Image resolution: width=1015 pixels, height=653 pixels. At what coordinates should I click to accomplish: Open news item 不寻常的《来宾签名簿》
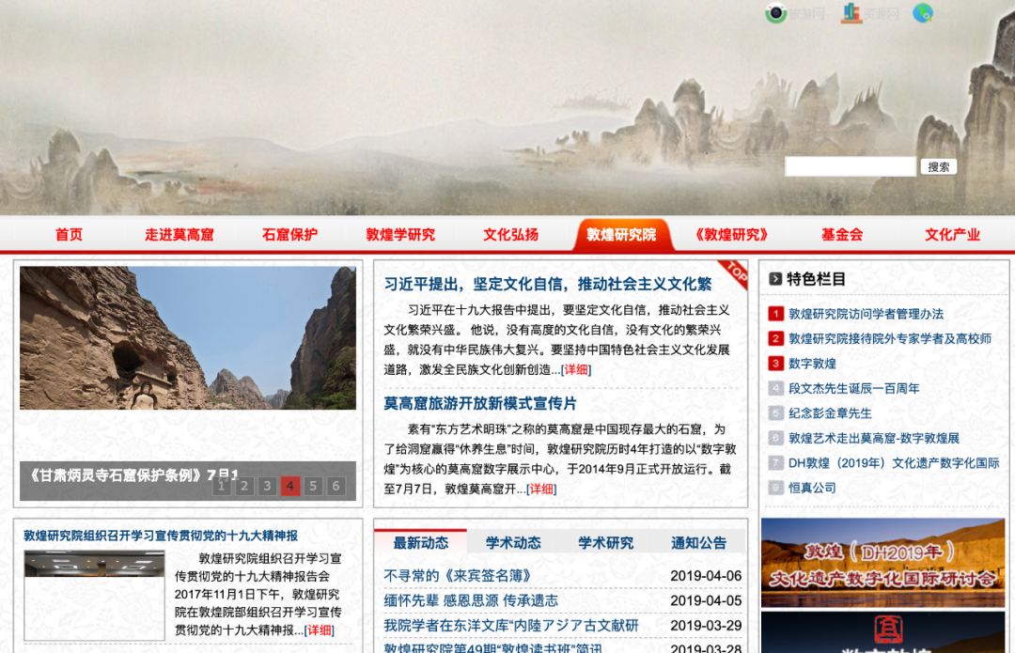point(458,575)
